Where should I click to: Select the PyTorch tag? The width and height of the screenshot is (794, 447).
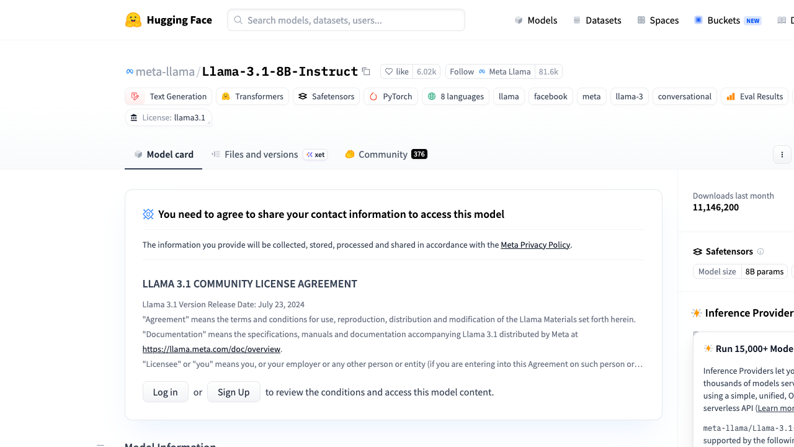tap(391, 96)
